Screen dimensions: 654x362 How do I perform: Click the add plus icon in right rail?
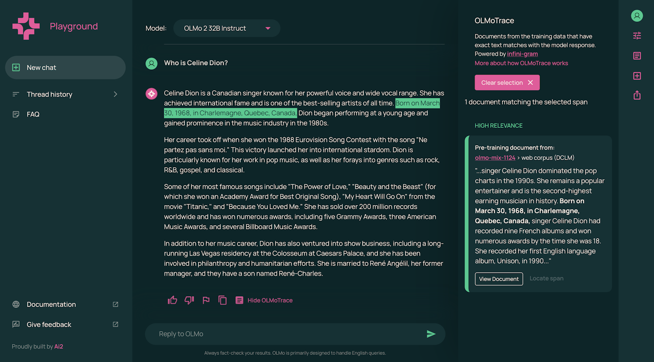click(x=637, y=76)
